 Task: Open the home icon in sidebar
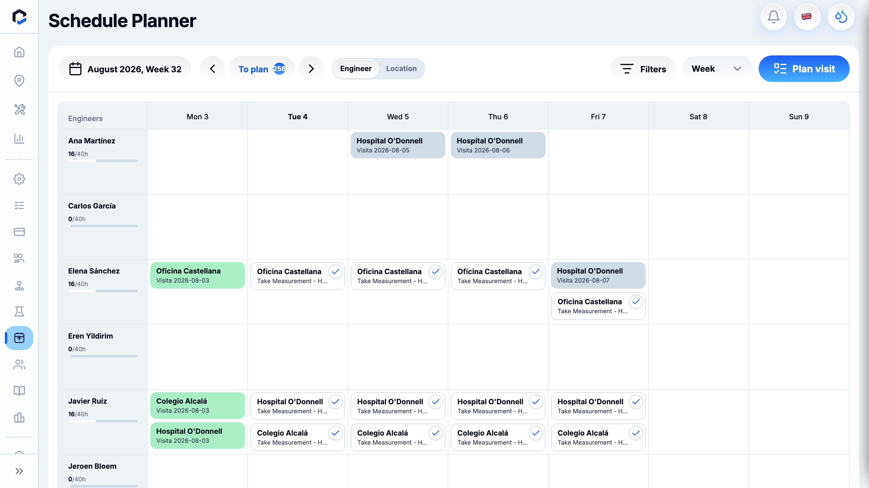click(19, 52)
